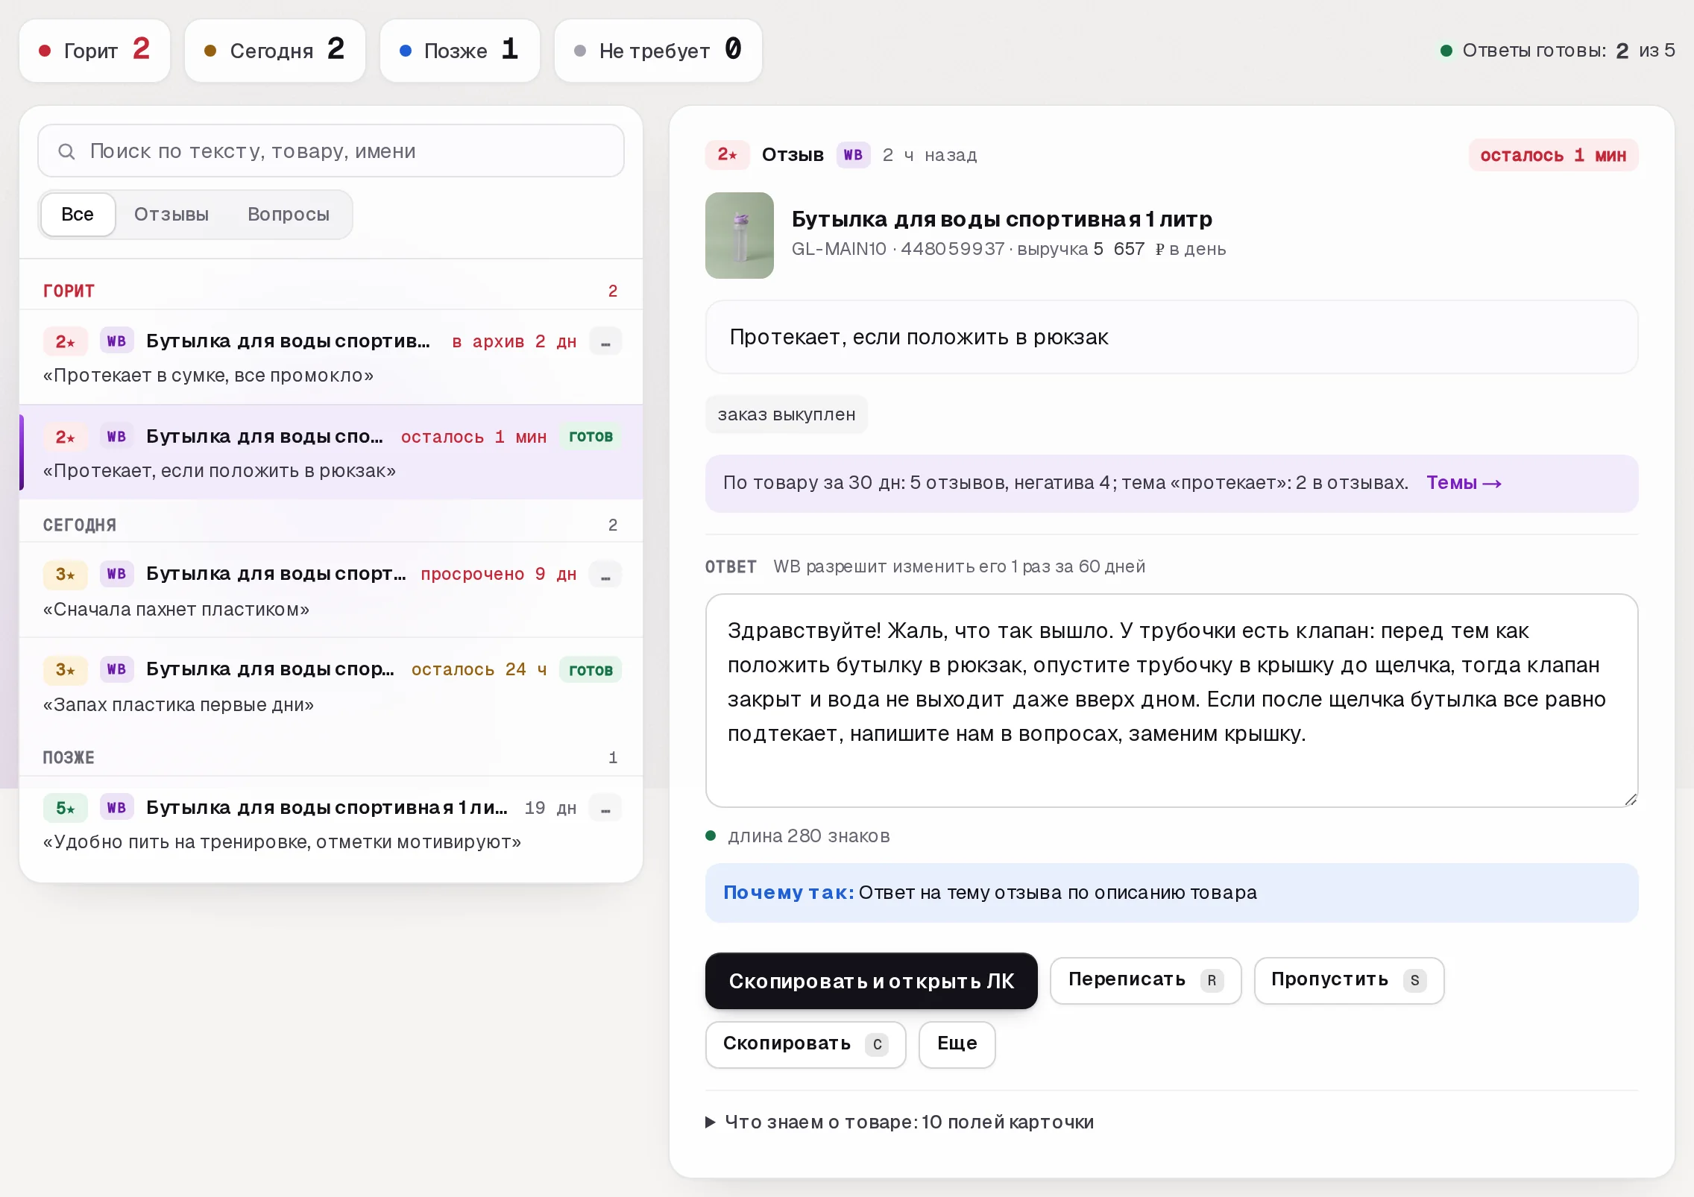This screenshot has width=1694, height=1197.
Task: Open dash menu on «Сначала пахнет пластиком» row
Action: [x=605, y=575]
